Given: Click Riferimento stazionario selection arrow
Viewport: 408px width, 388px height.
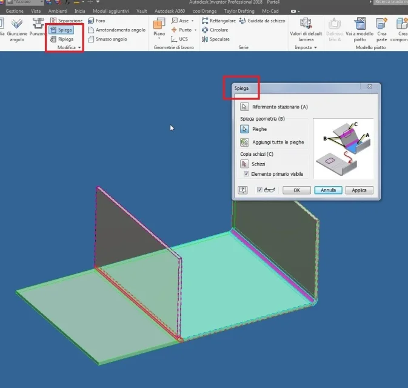Looking at the screenshot, I should (244, 107).
